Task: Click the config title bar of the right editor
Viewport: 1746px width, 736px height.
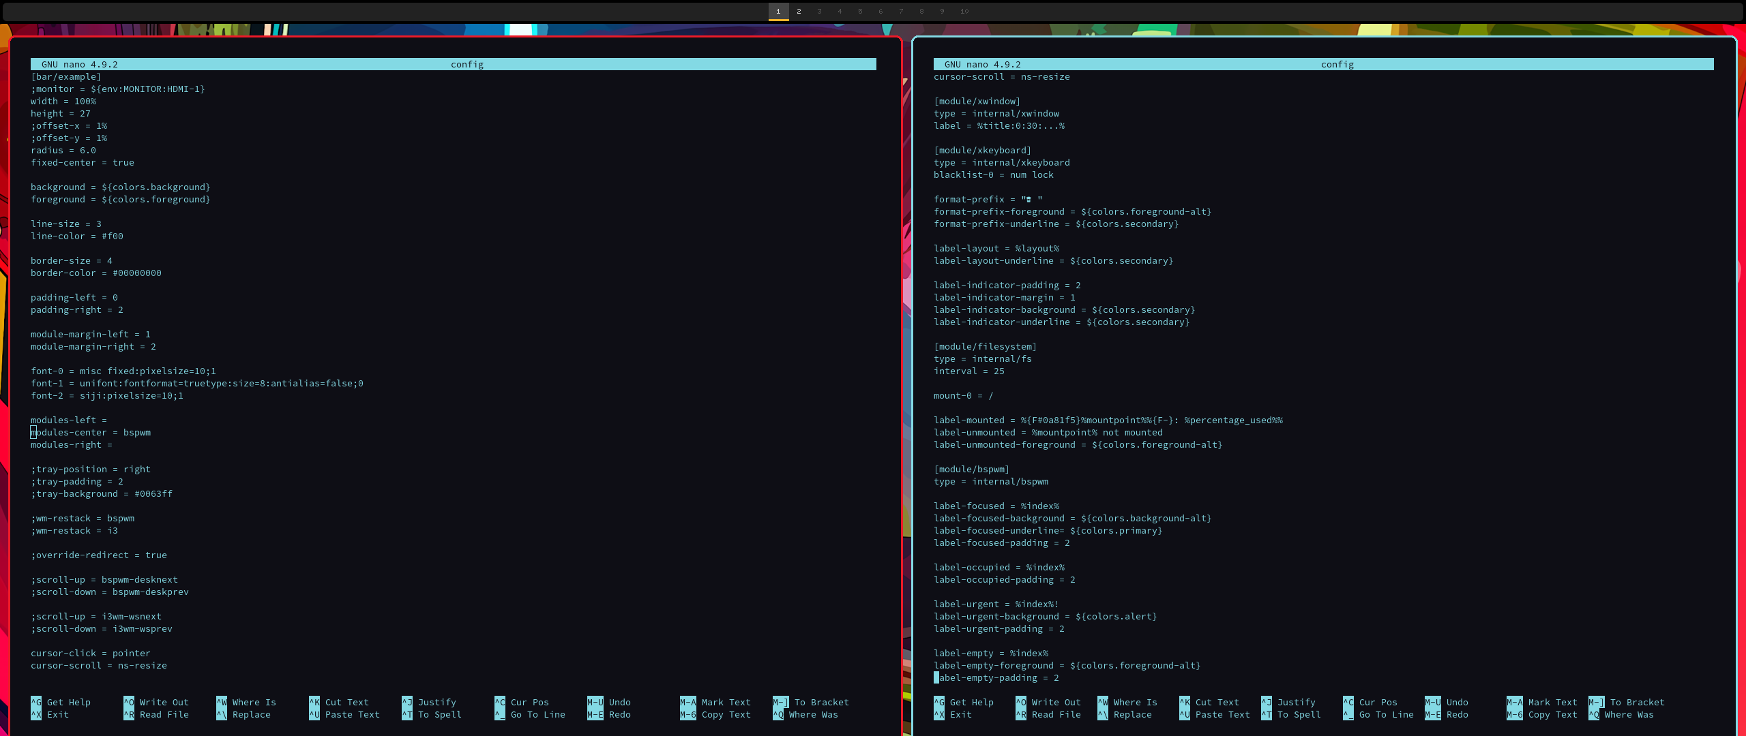Action: [1337, 64]
